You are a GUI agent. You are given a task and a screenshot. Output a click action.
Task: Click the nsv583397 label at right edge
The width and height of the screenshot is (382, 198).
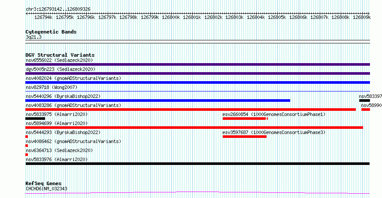pyautogui.click(x=370, y=96)
